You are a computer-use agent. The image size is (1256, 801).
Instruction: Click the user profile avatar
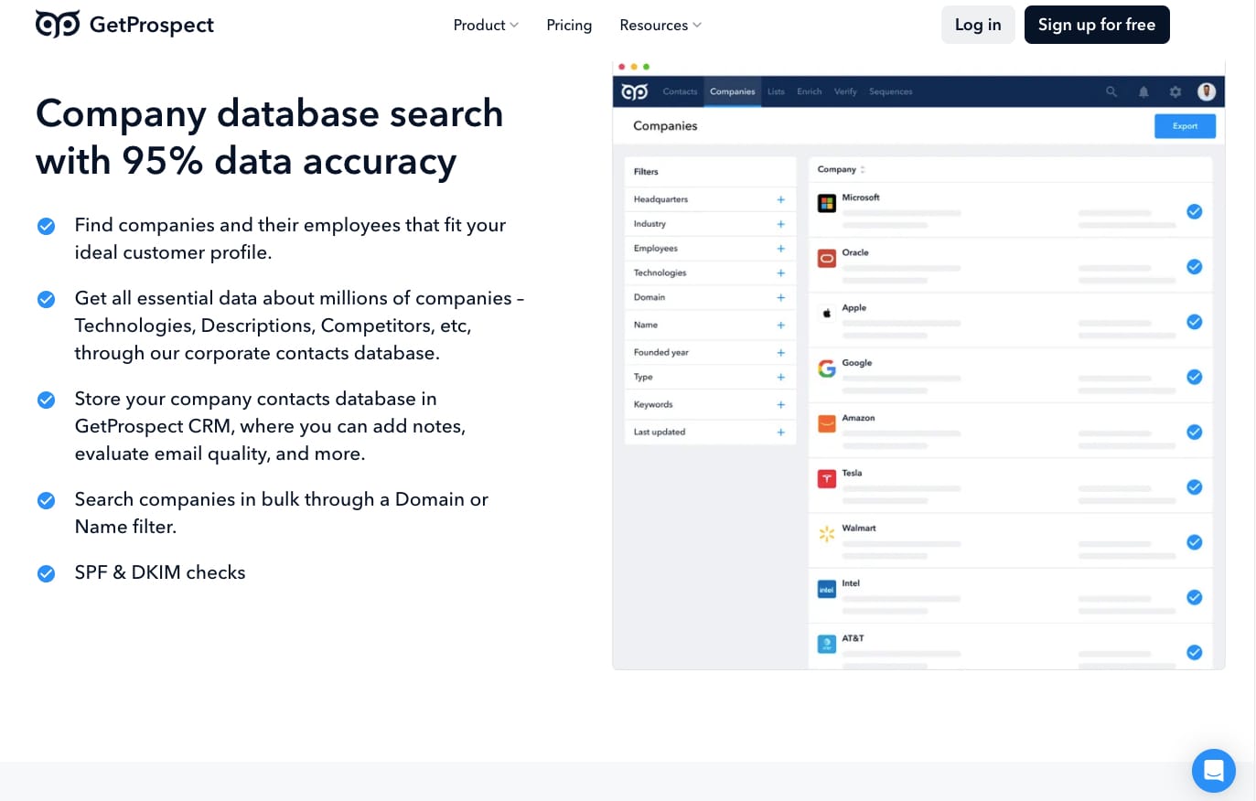pos(1207,91)
